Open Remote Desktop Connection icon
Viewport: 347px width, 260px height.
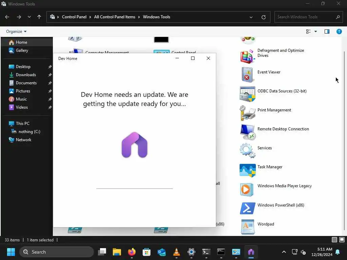[247, 132]
